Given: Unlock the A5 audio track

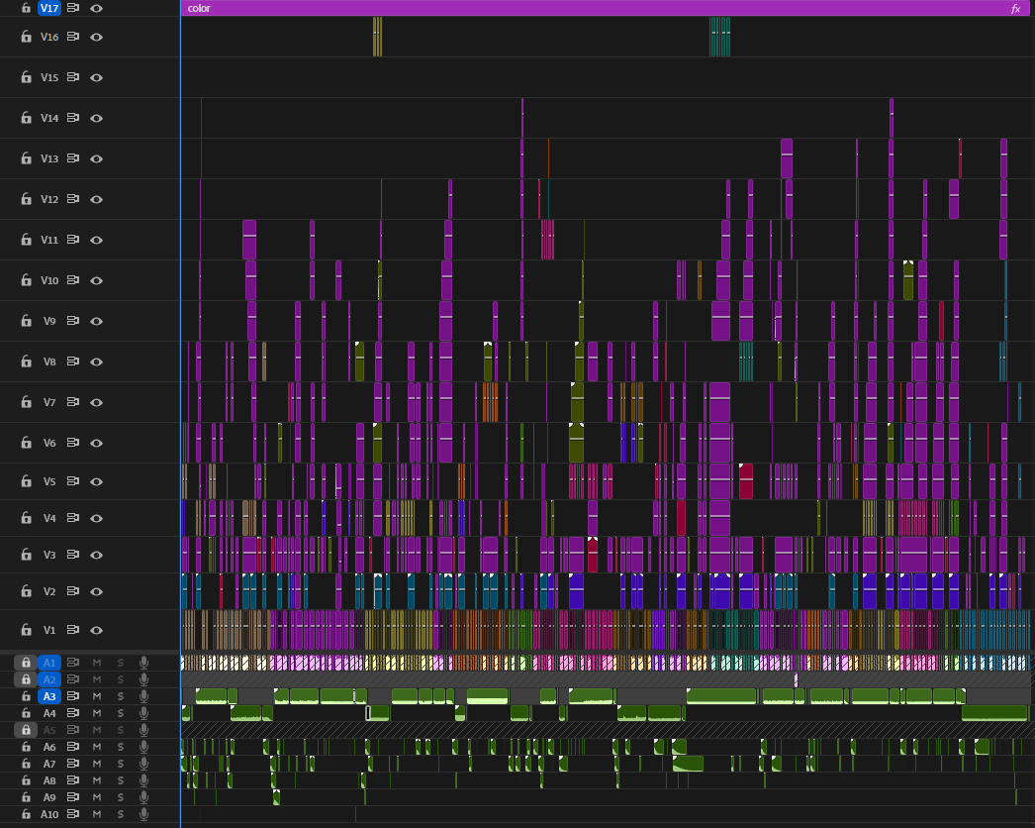Looking at the screenshot, I should (26, 730).
